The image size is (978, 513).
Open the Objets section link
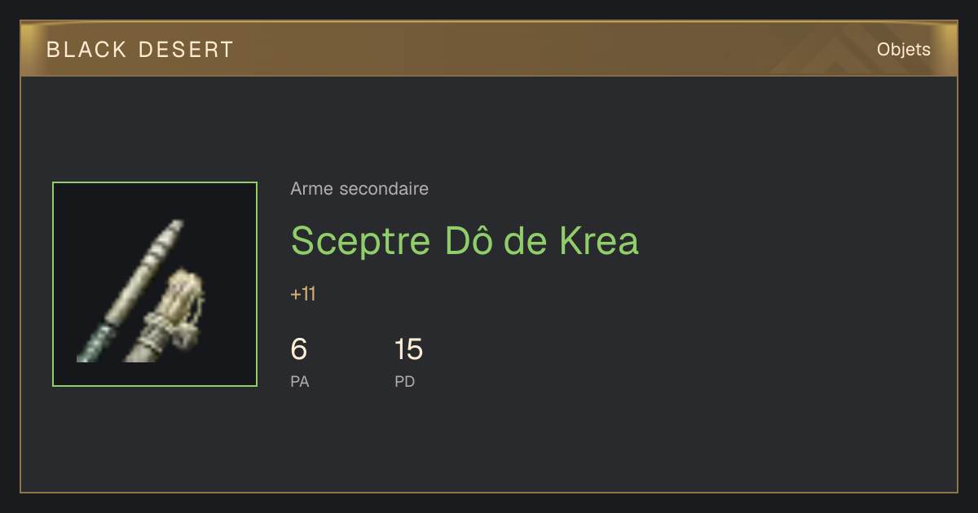[x=904, y=50]
